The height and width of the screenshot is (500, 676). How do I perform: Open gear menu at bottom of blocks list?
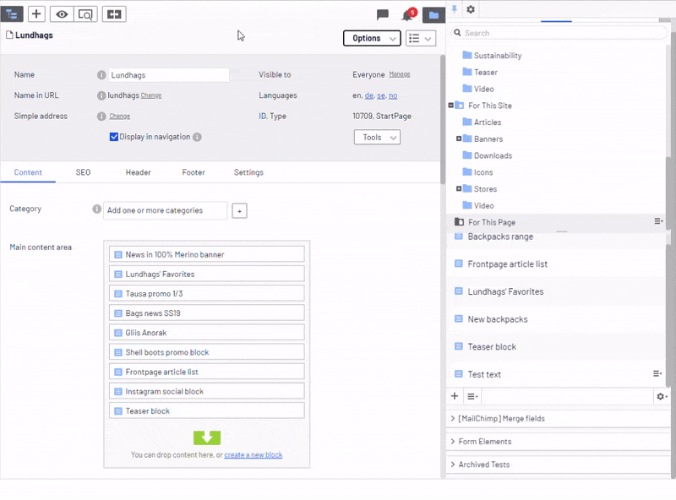coord(662,396)
